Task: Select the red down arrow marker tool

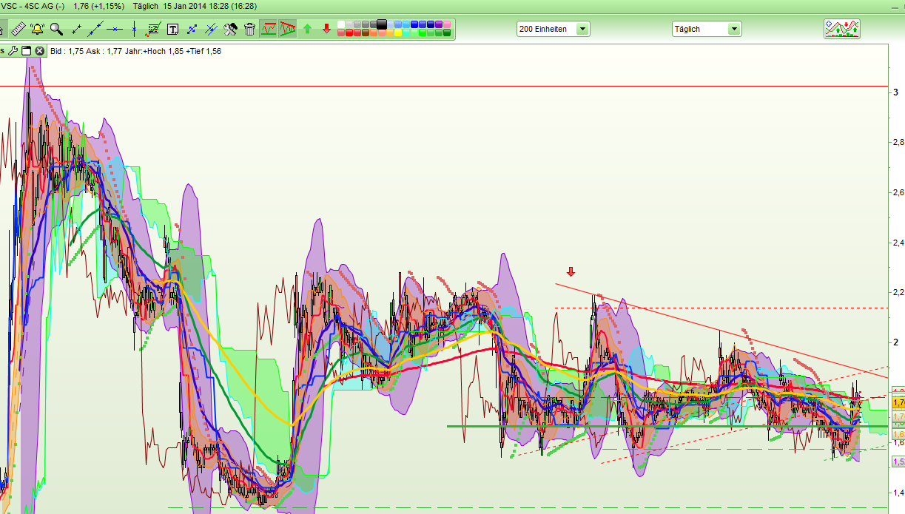Action: [x=326, y=30]
